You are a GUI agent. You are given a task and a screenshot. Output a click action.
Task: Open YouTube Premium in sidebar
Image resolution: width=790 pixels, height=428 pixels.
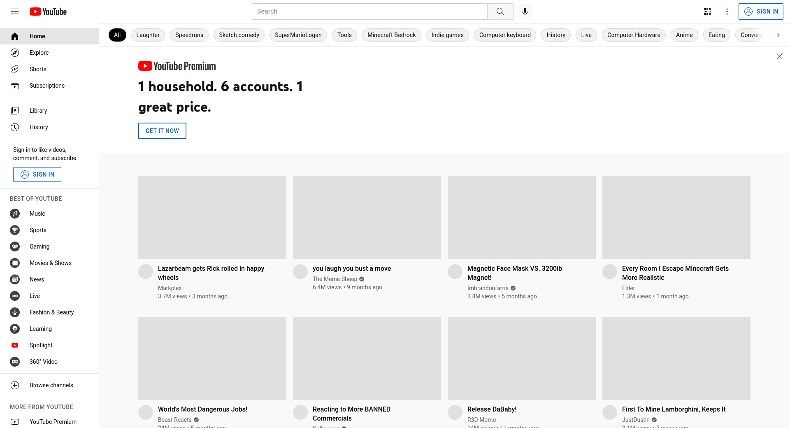(x=49, y=422)
